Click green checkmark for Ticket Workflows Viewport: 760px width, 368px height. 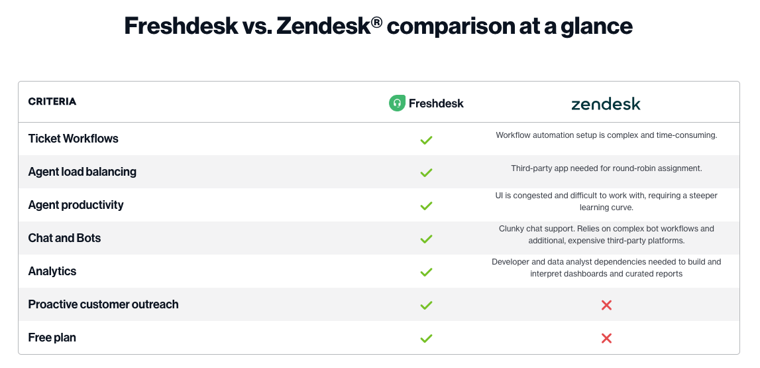[x=426, y=140]
